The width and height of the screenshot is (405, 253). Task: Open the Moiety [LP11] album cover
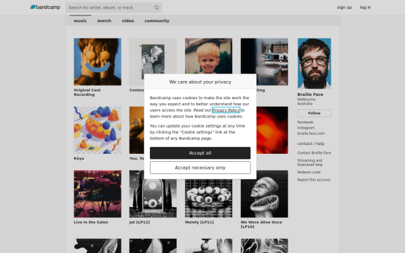pyautogui.click(x=209, y=198)
